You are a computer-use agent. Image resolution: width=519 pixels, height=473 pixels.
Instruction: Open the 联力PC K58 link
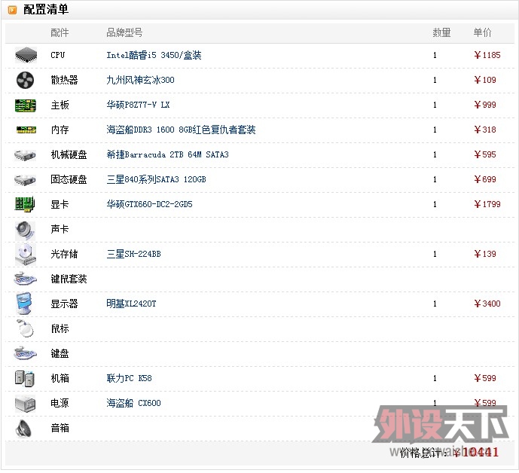[x=129, y=378]
